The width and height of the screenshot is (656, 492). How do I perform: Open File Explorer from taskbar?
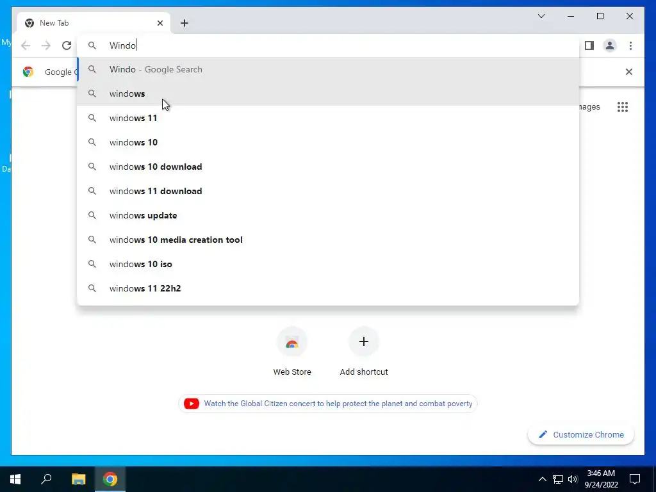coord(78,479)
